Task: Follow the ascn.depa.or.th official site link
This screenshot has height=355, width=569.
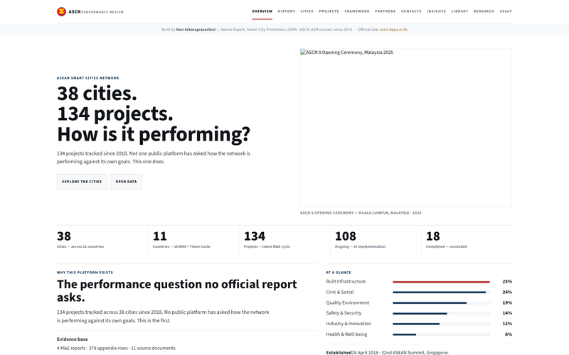Action: click(x=393, y=30)
